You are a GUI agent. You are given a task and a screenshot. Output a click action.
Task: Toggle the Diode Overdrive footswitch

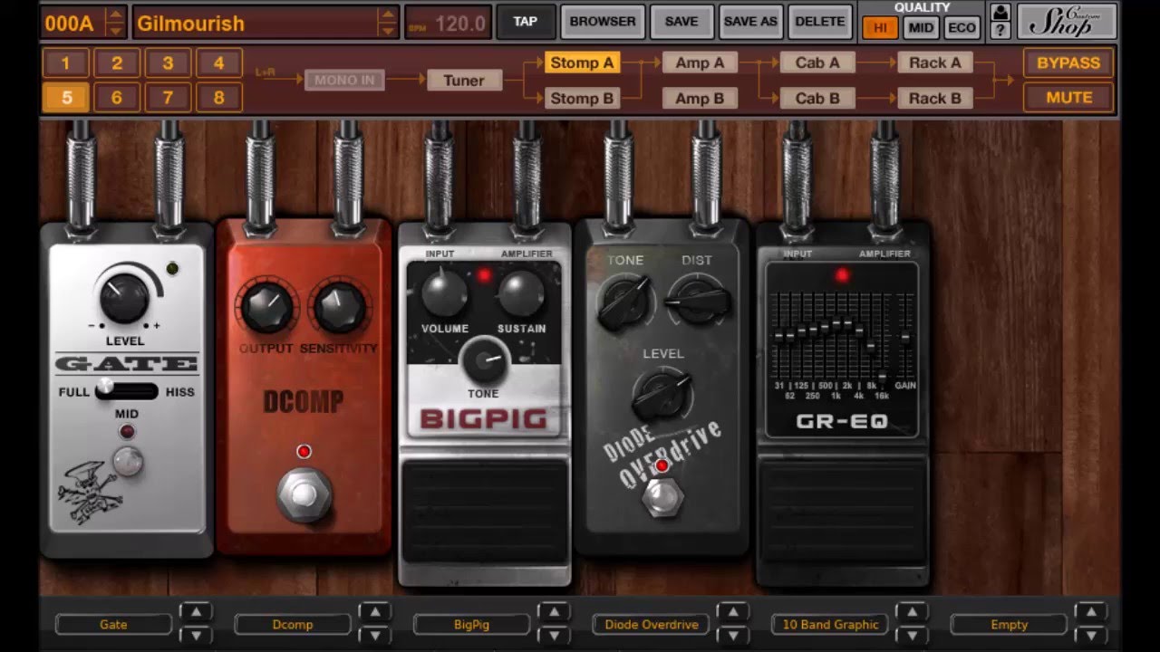pyautogui.click(x=662, y=496)
